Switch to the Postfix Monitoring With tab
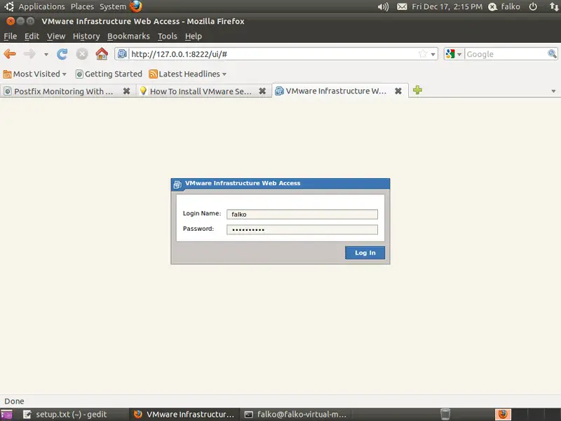The width and height of the screenshot is (561, 421). click(x=63, y=91)
